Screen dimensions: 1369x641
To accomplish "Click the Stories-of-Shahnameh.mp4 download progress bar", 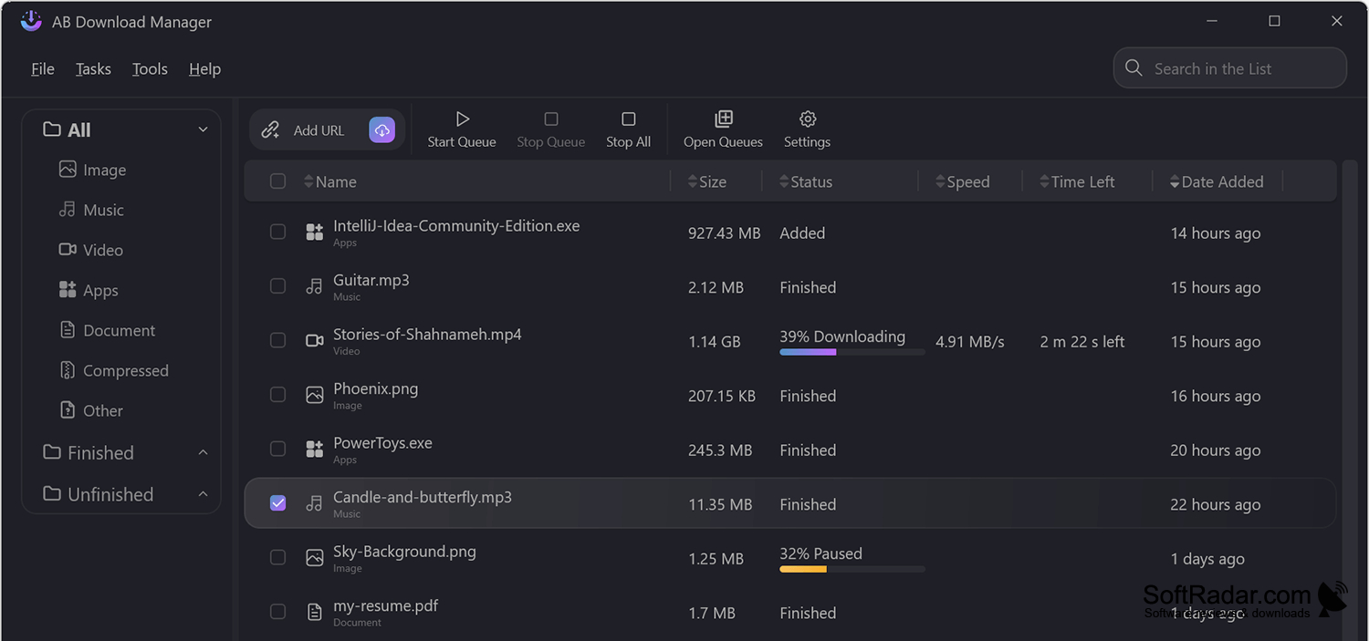I will 852,352.
